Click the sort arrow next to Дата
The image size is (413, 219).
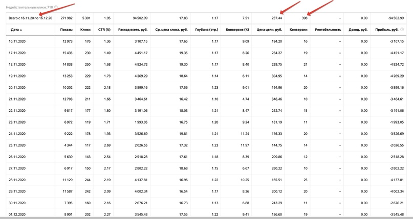point(21,30)
